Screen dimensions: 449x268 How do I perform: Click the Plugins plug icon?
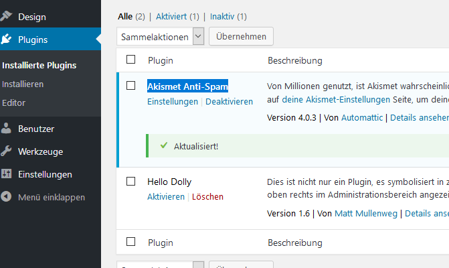click(6, 39)
